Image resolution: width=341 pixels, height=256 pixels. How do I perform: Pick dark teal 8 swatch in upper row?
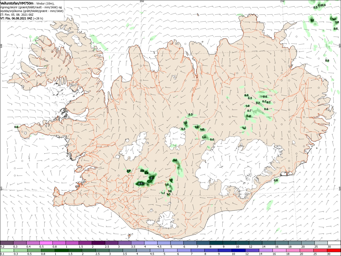(x=216, y=243)
